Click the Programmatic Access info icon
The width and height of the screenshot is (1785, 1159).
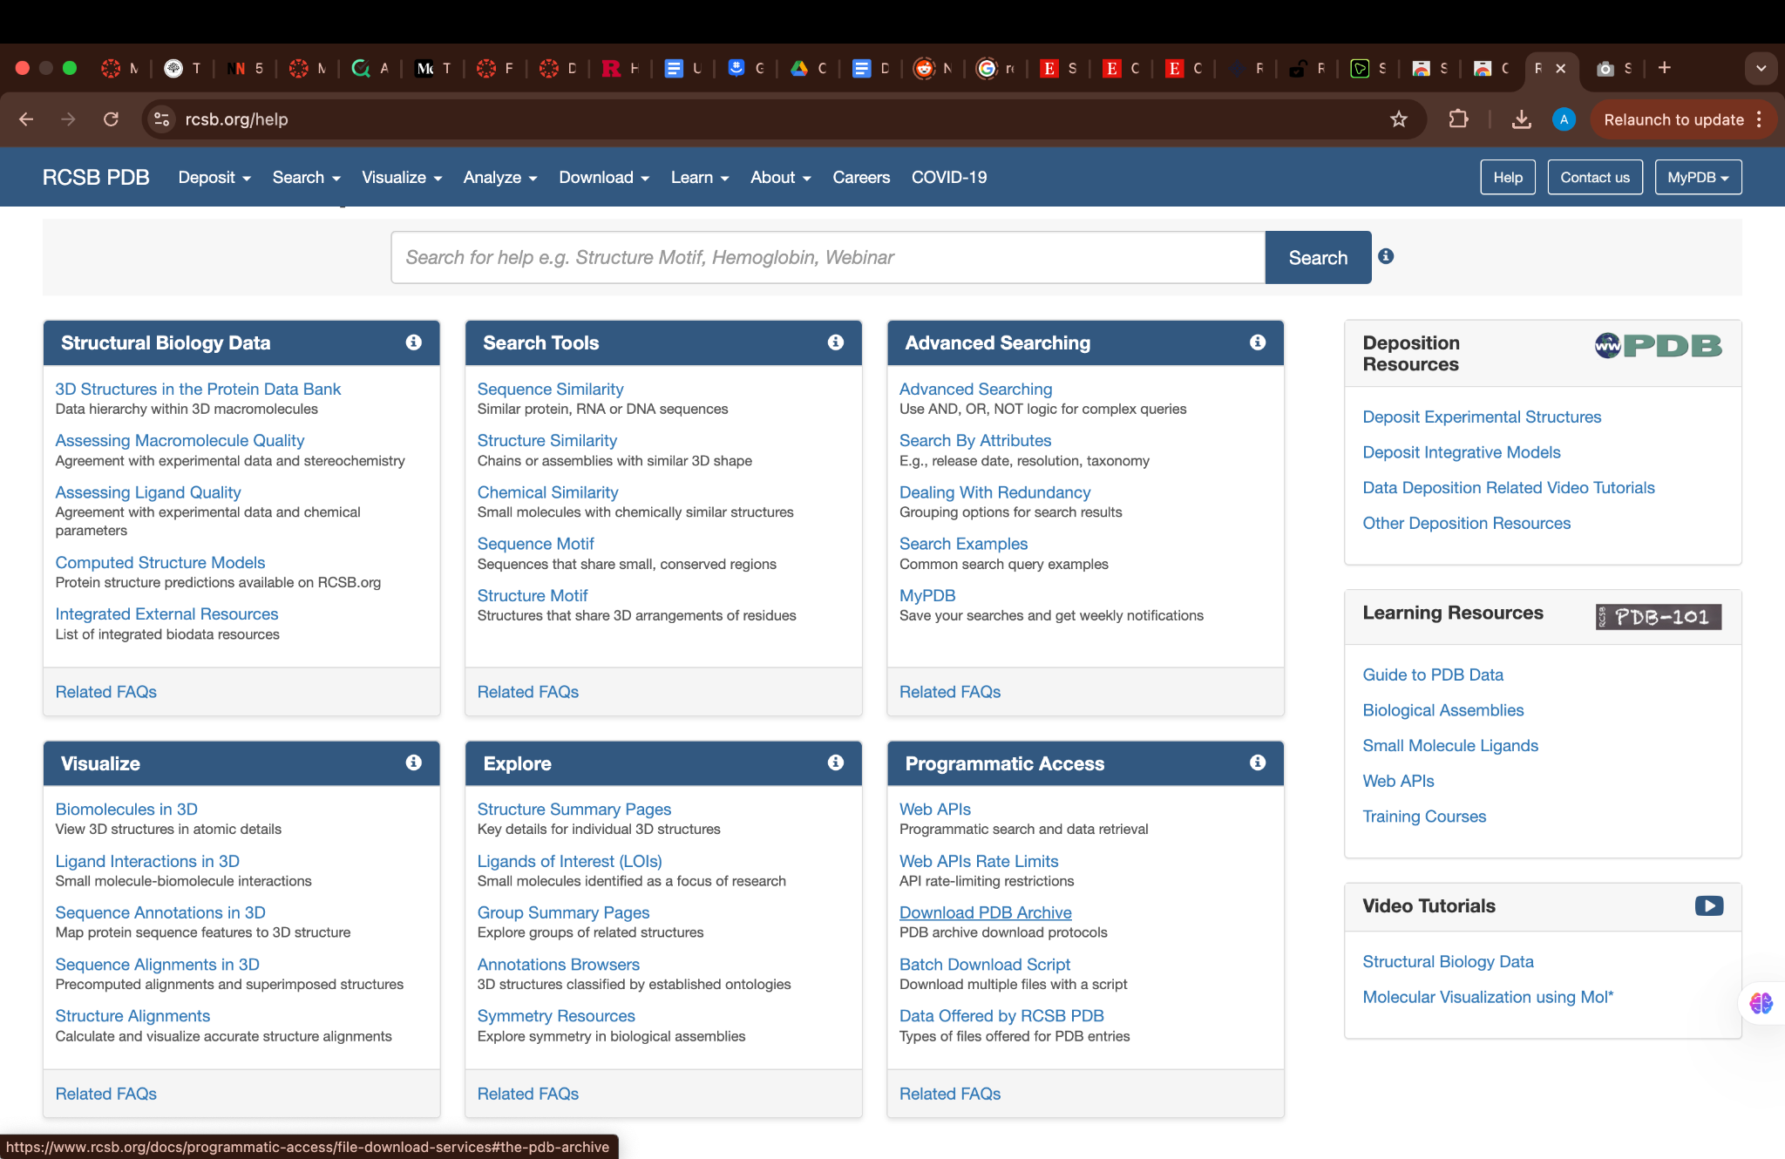(1258, 762)
